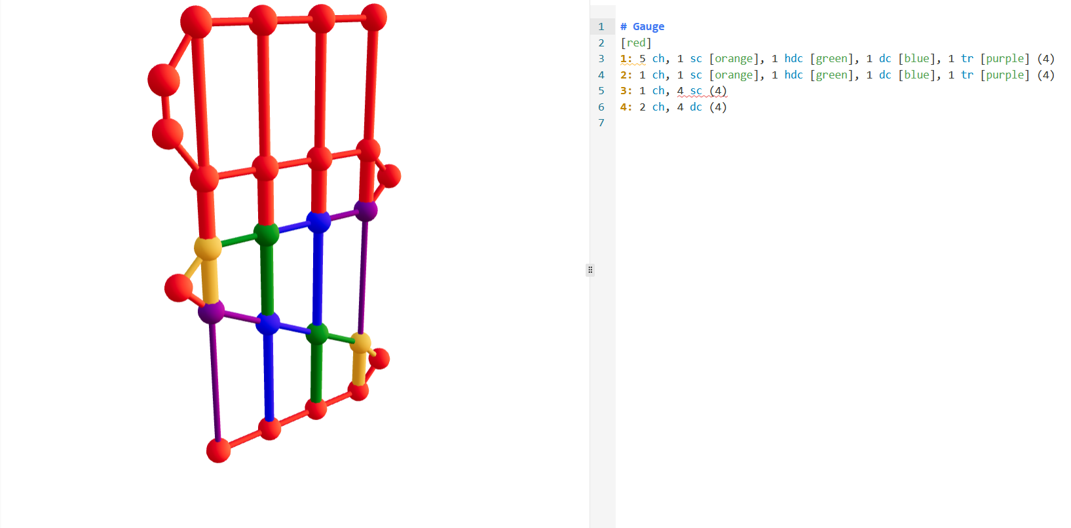This screenshot has height=528, width=1071.
Task: Place cursor on the [red] color tag
Action: tap(635, 43)
